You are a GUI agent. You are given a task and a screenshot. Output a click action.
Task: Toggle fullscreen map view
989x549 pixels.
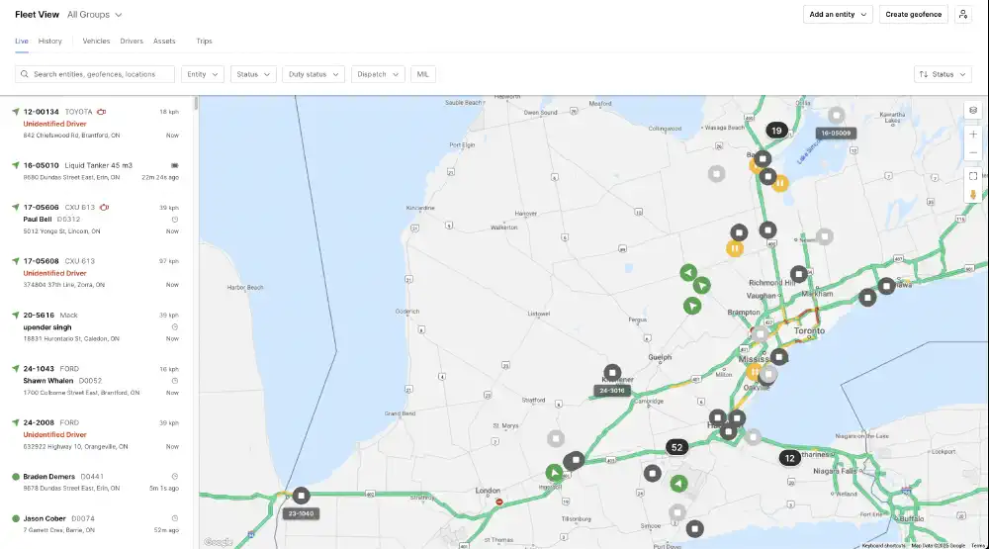click(x=973, y=176)
